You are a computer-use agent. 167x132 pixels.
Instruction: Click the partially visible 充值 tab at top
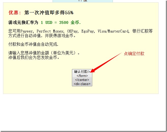click(x=82, y=1)
